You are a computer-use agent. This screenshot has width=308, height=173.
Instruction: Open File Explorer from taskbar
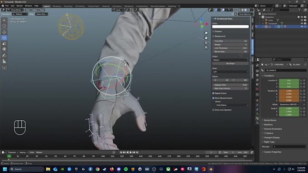point(48,169)
